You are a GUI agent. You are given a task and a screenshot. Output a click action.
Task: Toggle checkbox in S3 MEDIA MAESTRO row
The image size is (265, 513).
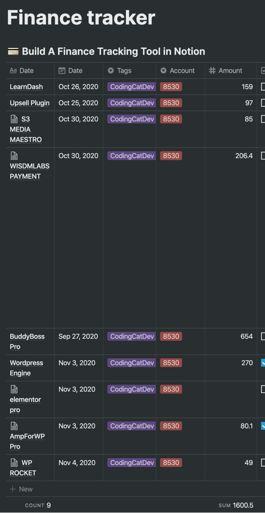pyautogui.click(x=263, y=119)
